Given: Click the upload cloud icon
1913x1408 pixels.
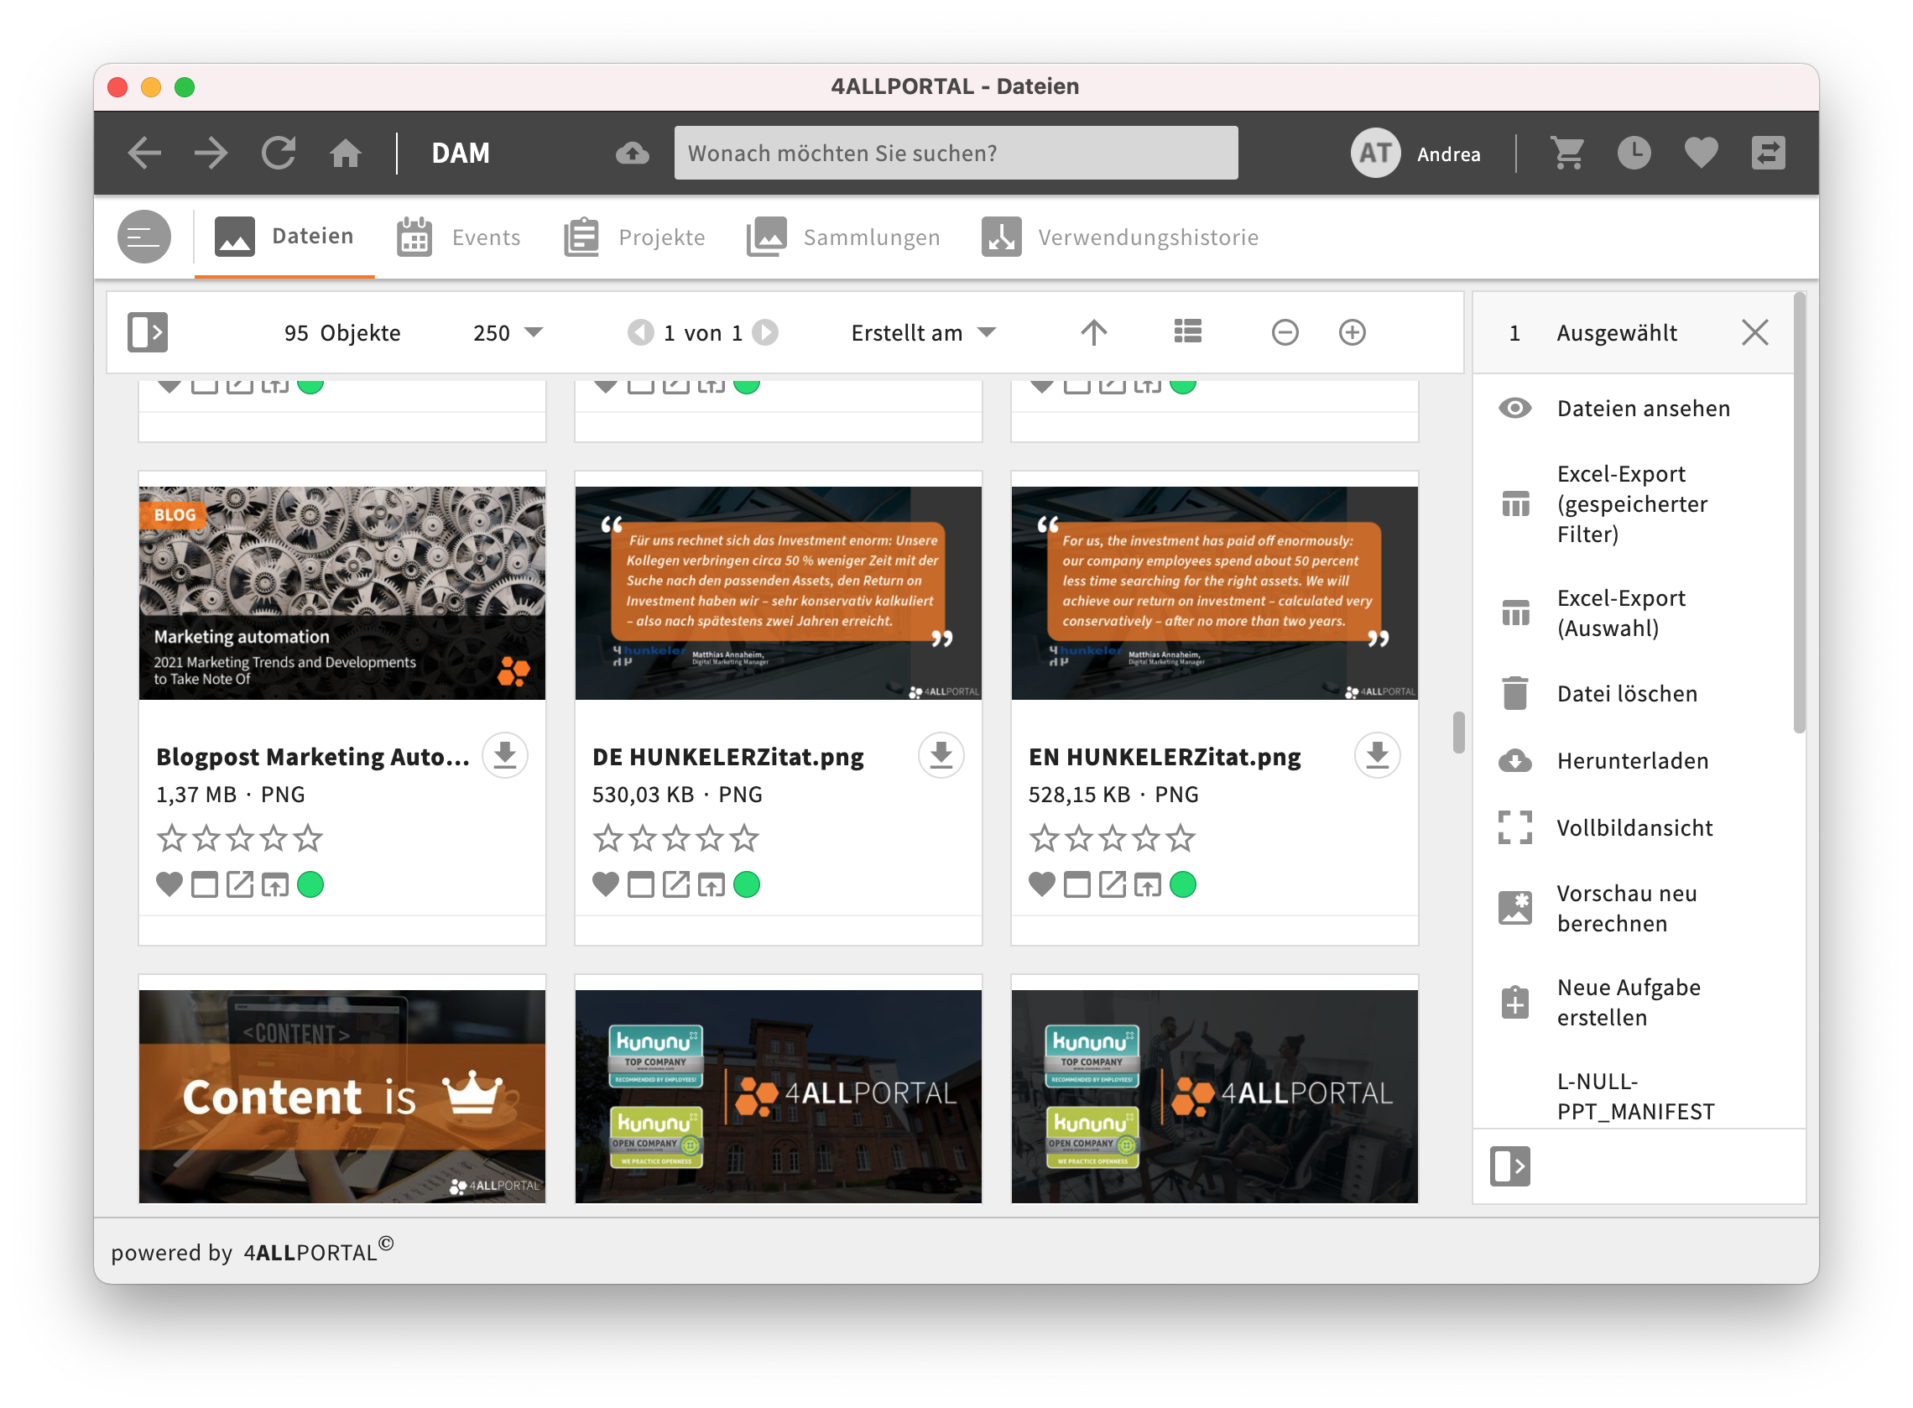Looking at the screenshot, I should pos(632,154).
